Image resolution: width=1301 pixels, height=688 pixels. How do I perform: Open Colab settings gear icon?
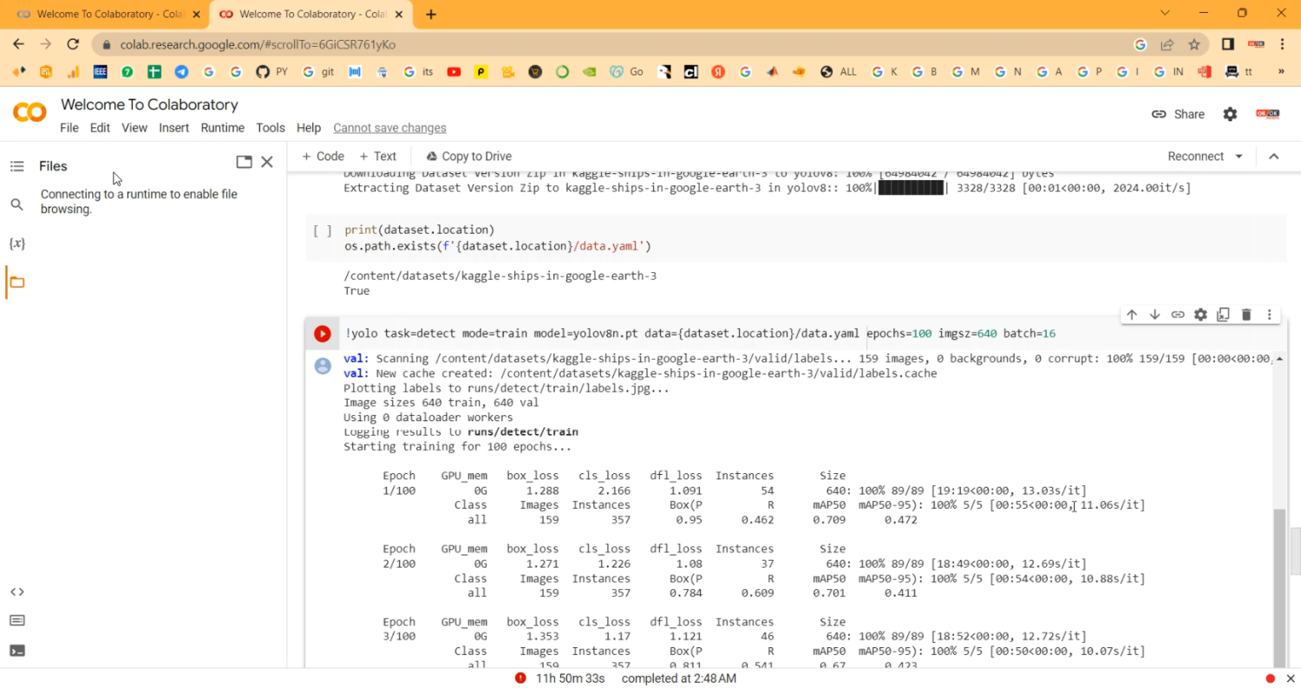(x=1230, y=114)
